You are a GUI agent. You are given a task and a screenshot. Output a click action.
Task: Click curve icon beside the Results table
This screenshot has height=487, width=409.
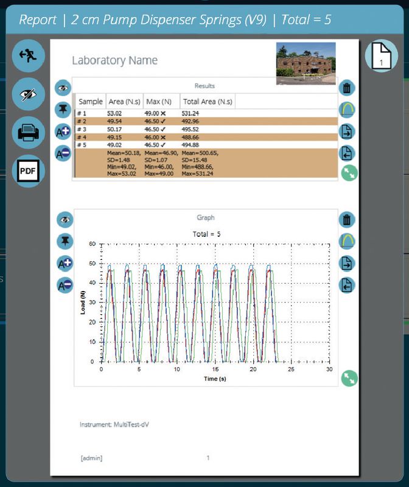click(347, 110)
